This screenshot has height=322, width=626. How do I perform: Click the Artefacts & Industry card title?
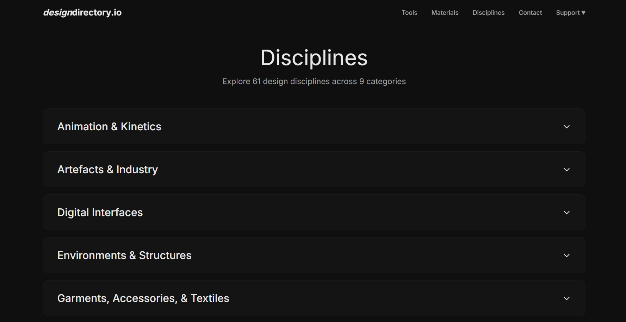pos(107,169)
